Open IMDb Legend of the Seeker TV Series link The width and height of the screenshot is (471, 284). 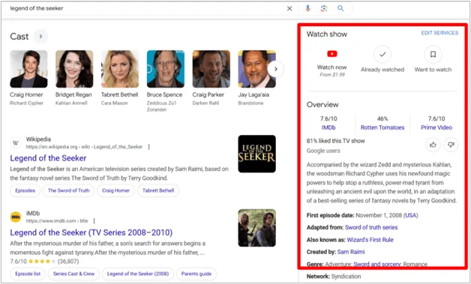pyautogui.click(x=91, y=232)
